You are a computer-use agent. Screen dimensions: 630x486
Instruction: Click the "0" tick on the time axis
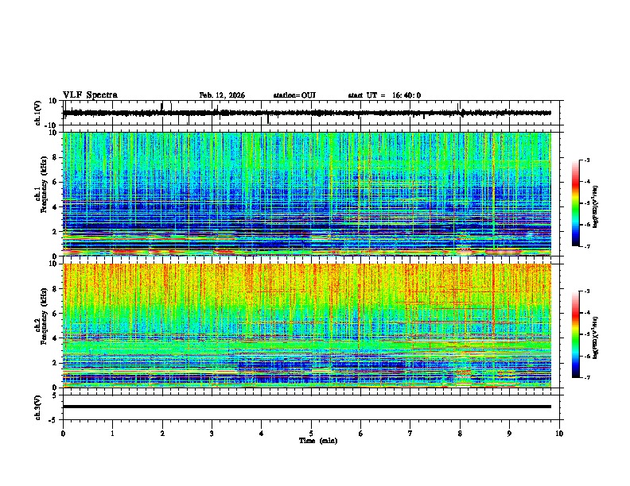click(63, 434)
